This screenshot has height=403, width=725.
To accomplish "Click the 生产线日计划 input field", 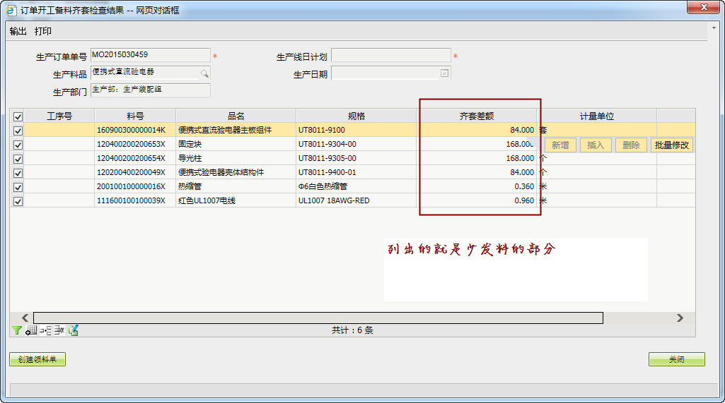I will (x=390, y=55).
